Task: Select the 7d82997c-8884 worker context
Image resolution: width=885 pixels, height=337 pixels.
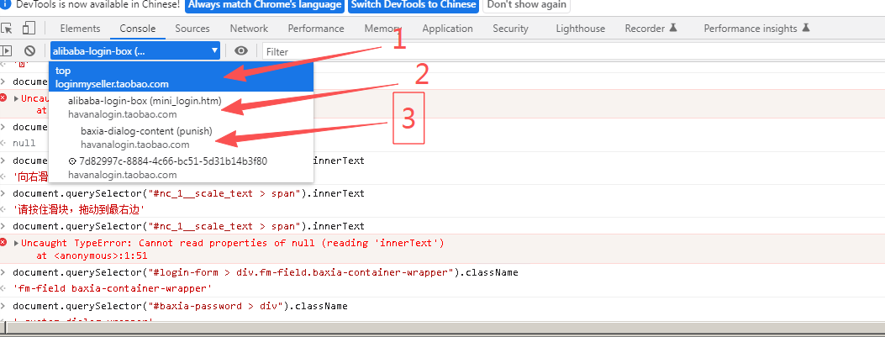Action: (182, 167)
